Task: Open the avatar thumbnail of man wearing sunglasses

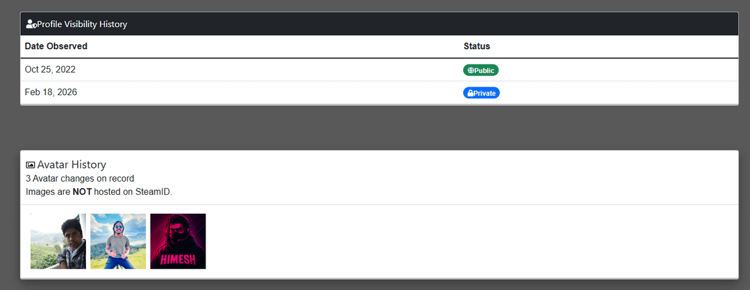Action: click(x=118, y=241)
